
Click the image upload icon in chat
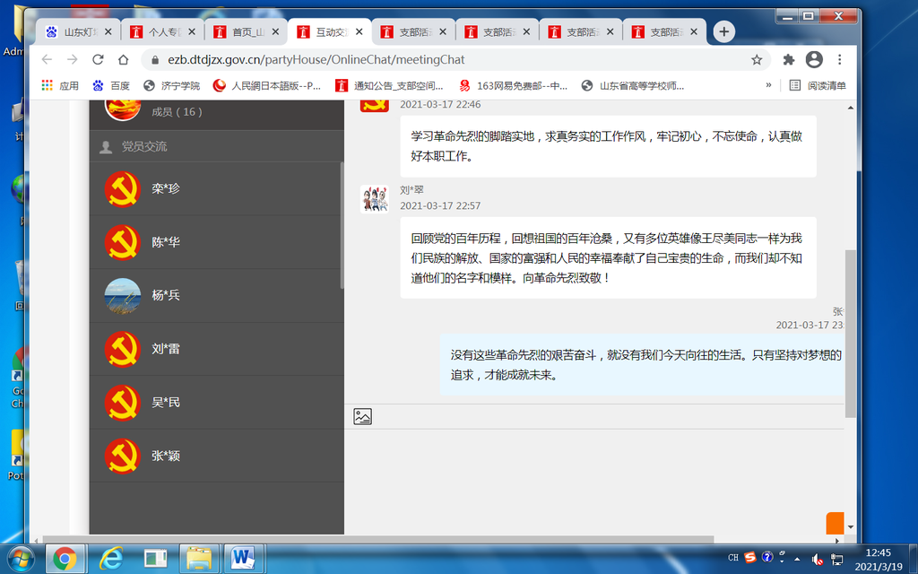pos(362,416)
